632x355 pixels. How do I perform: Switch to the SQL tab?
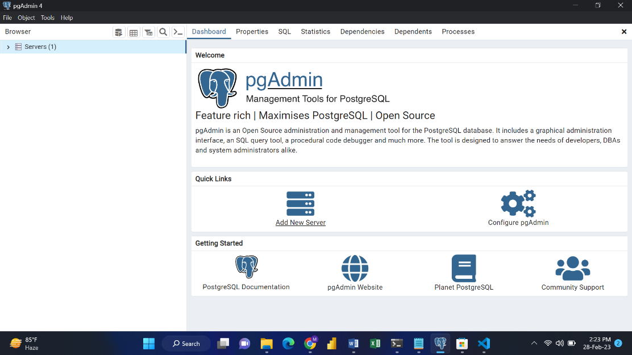pos(285,31)
